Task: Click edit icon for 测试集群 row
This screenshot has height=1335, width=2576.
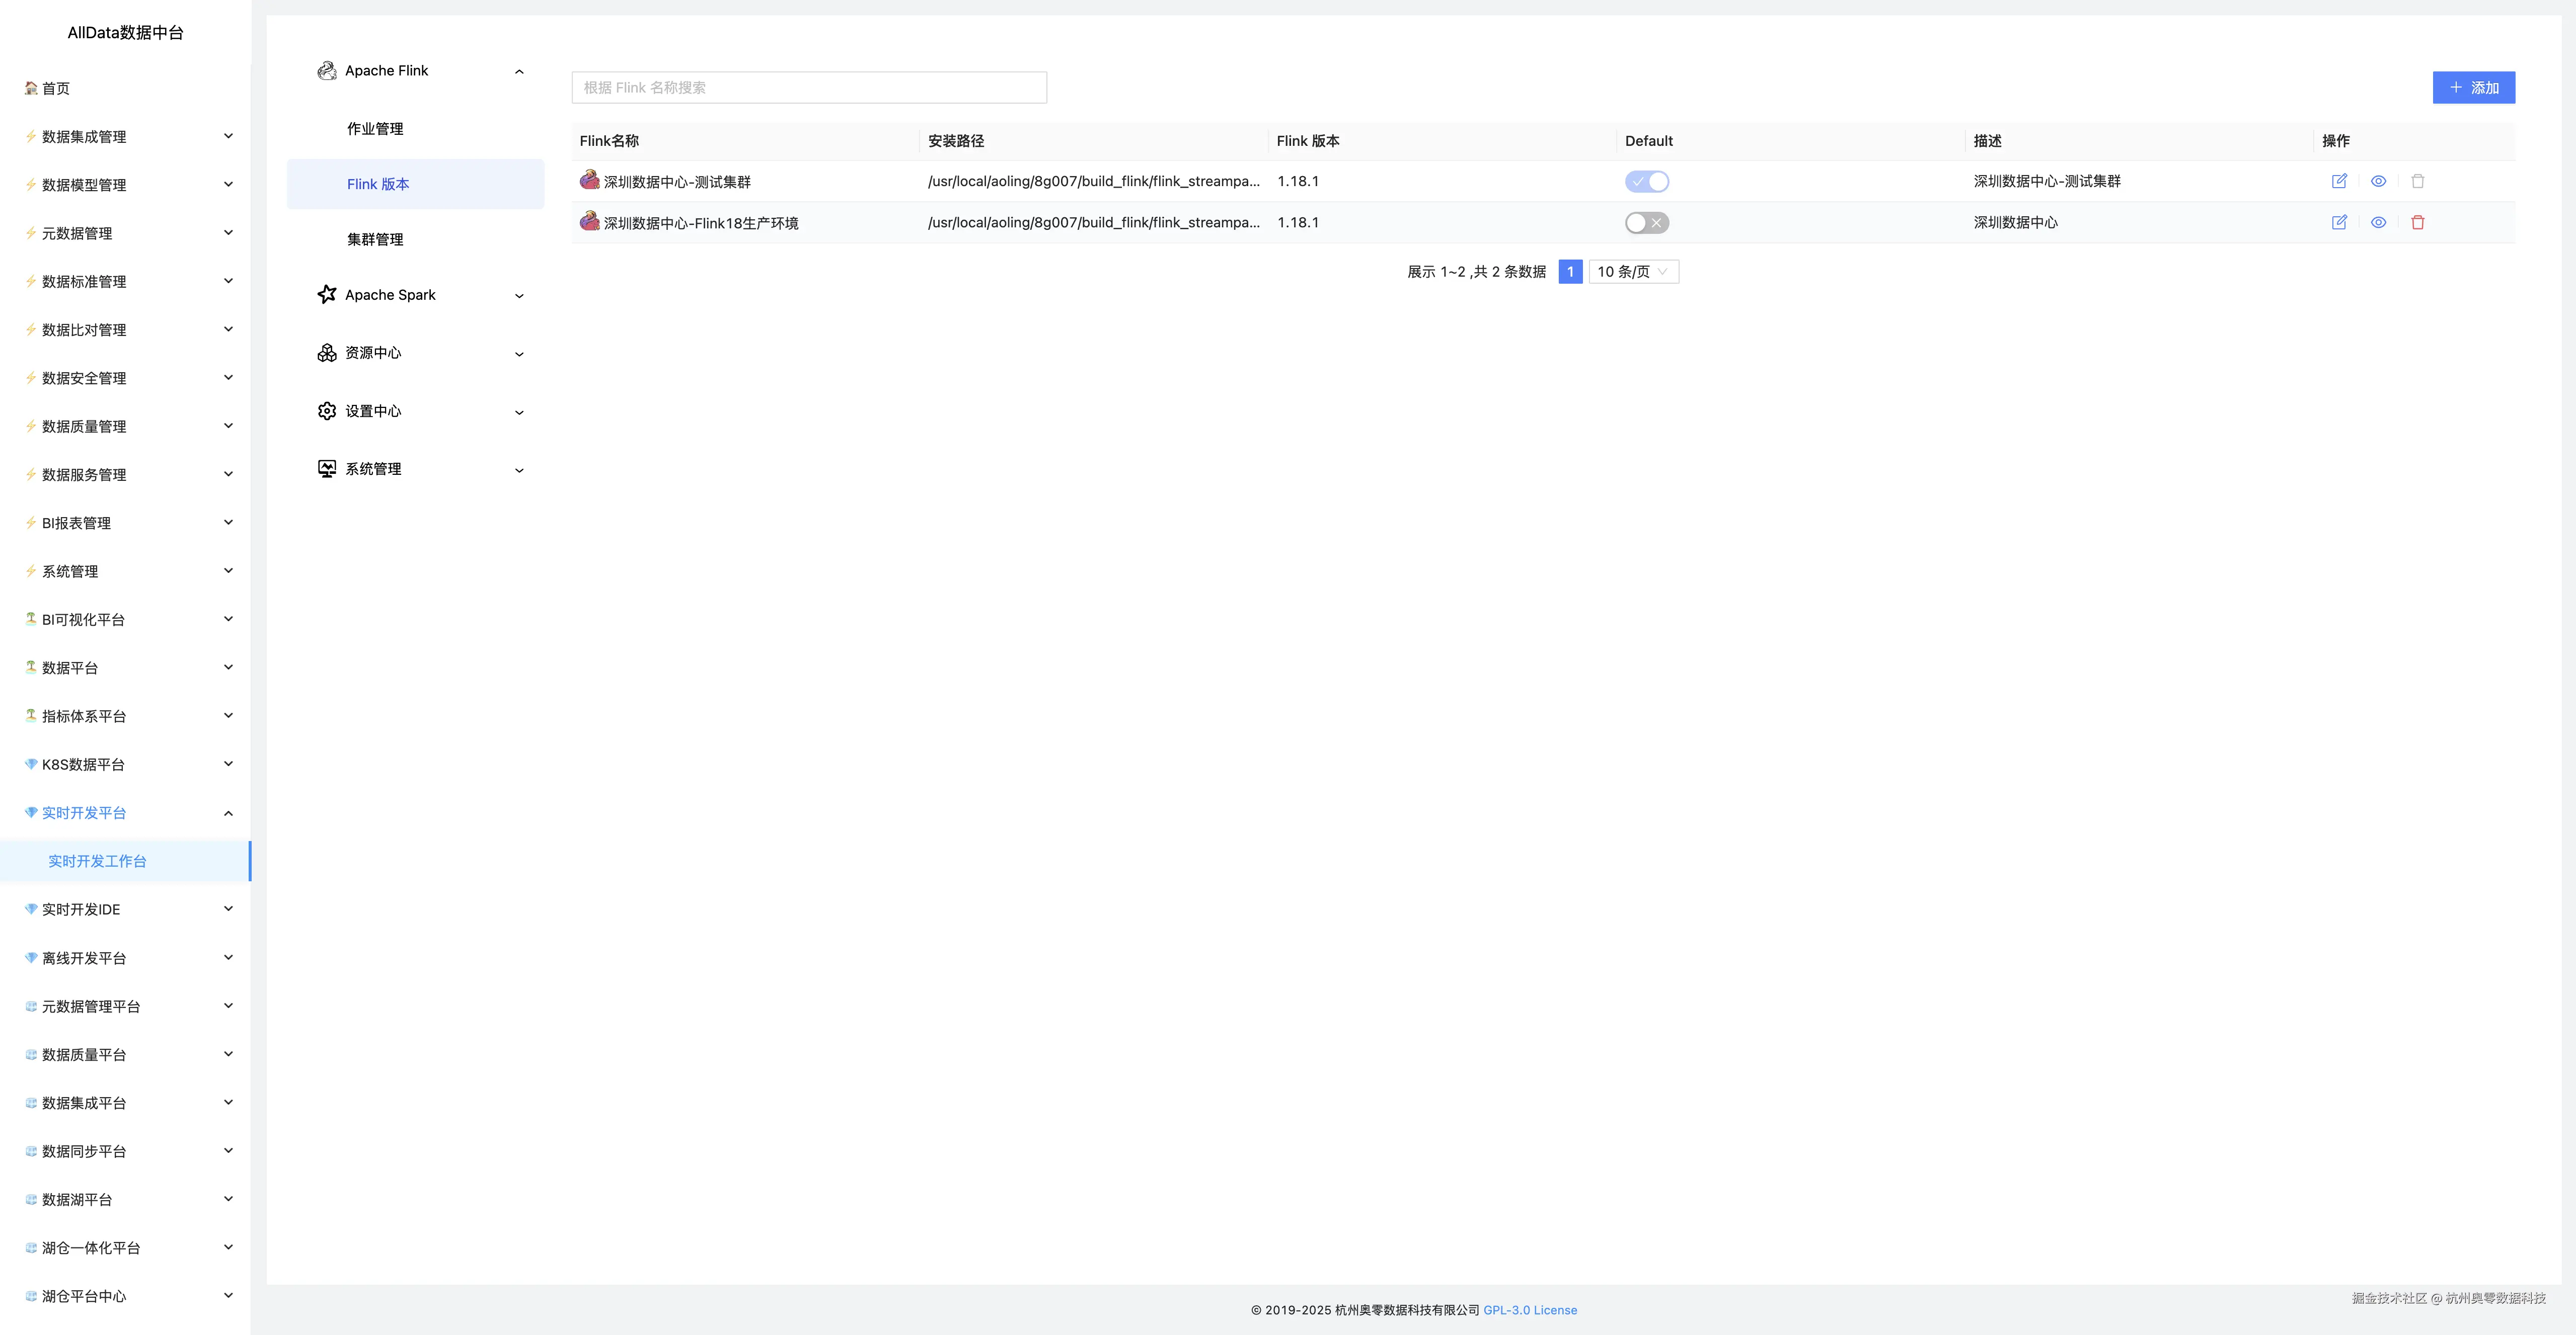Action: click(2338, 181)
